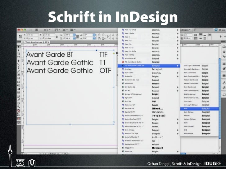Close the Font-Beispiele.indd tab
This screenshot has width=226, height=169.
pyautogui.click(x=23, y=42)
